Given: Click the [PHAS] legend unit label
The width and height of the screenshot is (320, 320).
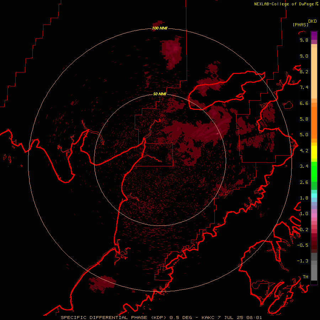Looking at the screenshot, I should (300, 25).
